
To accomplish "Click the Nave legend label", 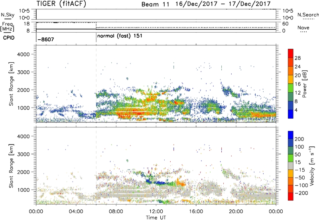I will tap(303, 28).
